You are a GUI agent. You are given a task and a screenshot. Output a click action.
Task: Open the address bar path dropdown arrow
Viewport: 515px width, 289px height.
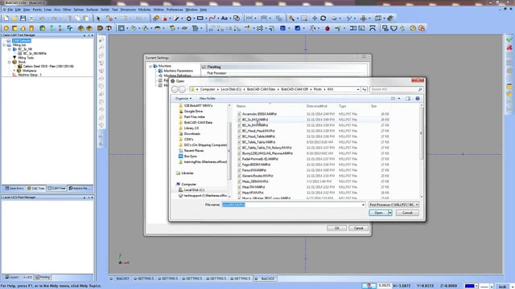pos(358,89)
